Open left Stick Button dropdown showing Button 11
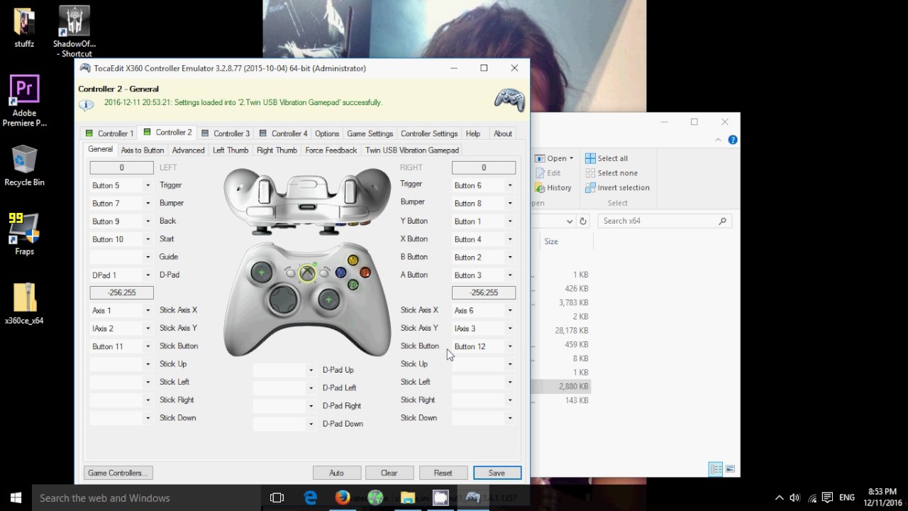Image resolution: width=908 pixels, height=511 pixels. [x=148, y=346]
